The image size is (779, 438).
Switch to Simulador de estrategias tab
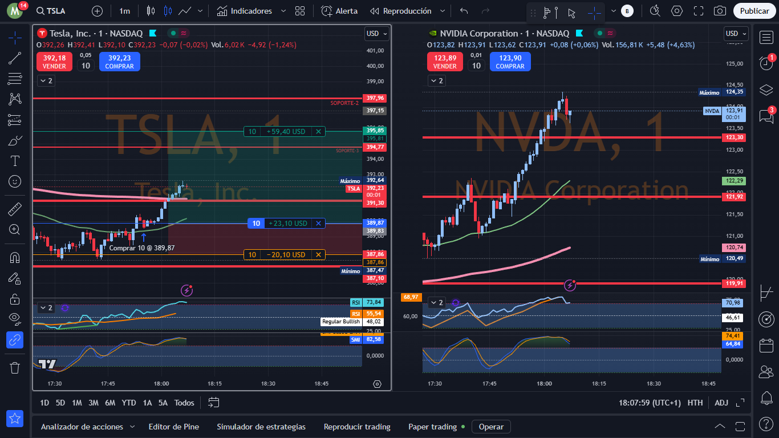click(x=261, y=427)
